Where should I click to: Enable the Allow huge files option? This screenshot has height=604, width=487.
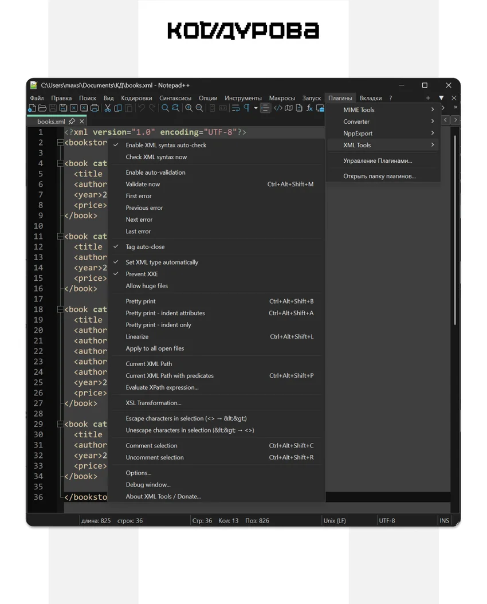(217, 286)
